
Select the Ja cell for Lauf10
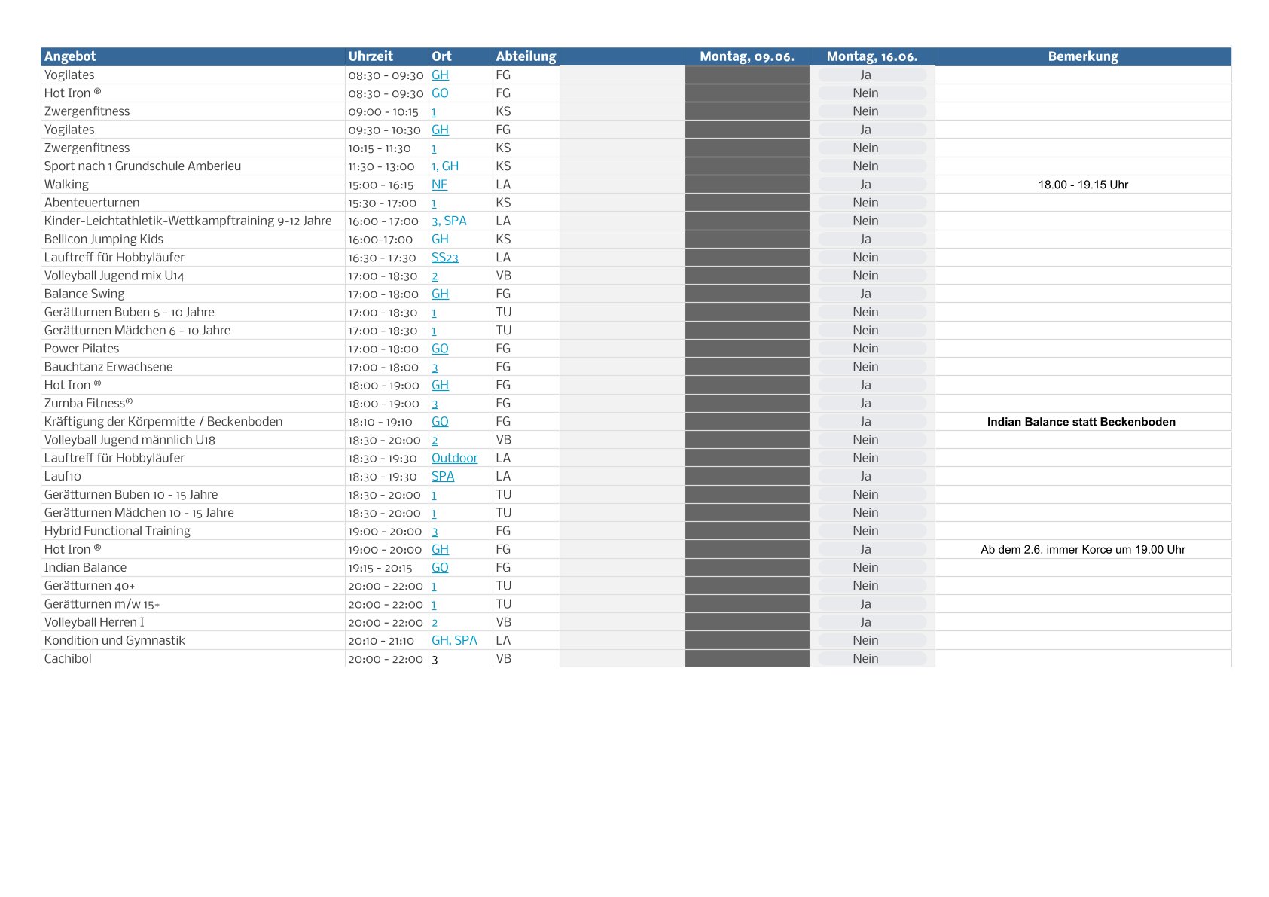click(x=872, y=476)
